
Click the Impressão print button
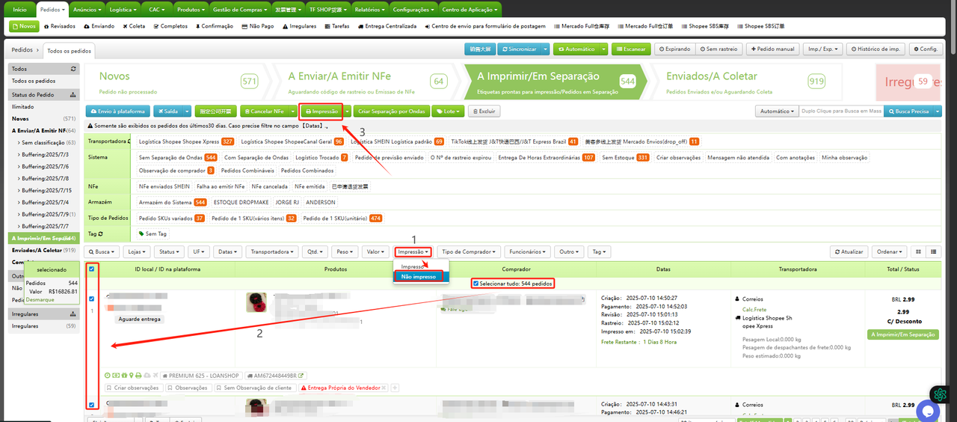pyautogui.click(x=321, y=111)
